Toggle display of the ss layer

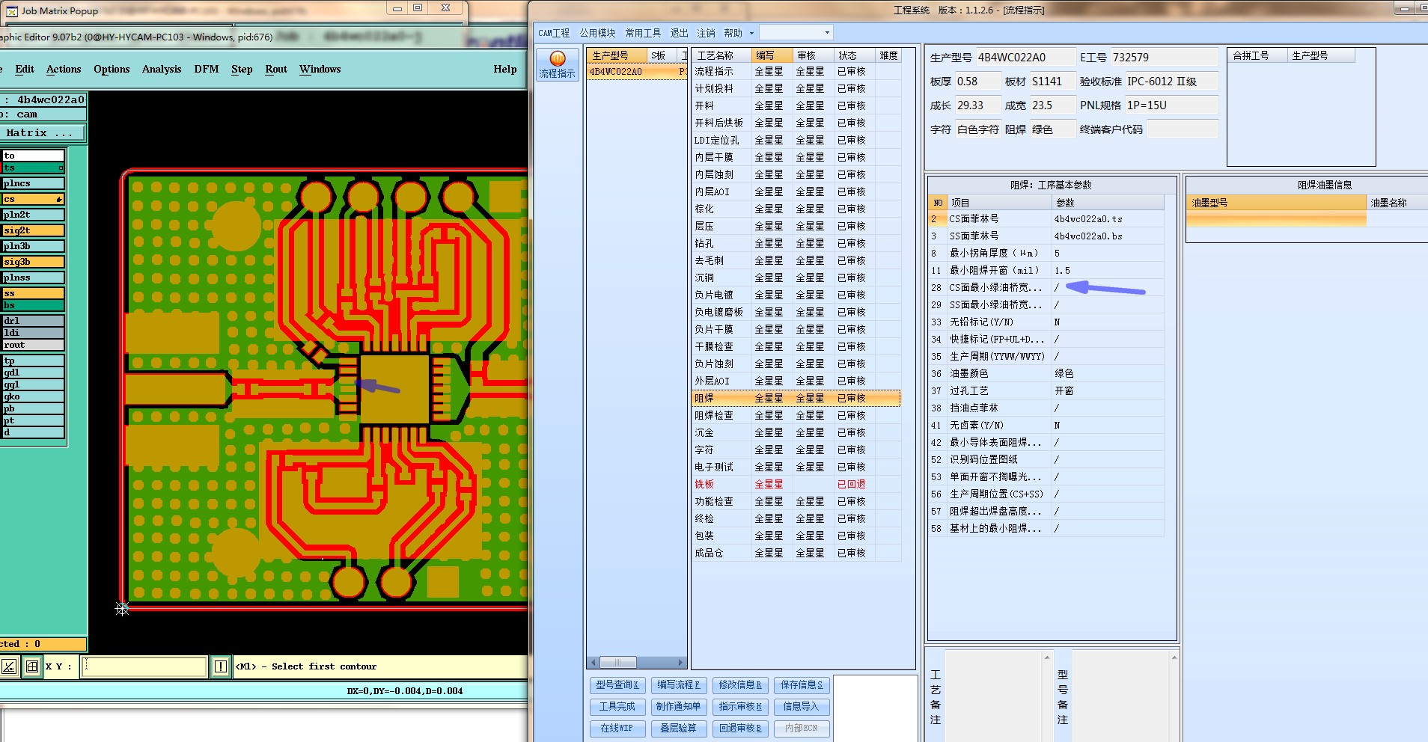33,293
